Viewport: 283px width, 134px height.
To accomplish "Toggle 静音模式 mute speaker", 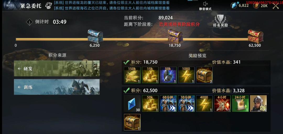I will tap(205, 6).
